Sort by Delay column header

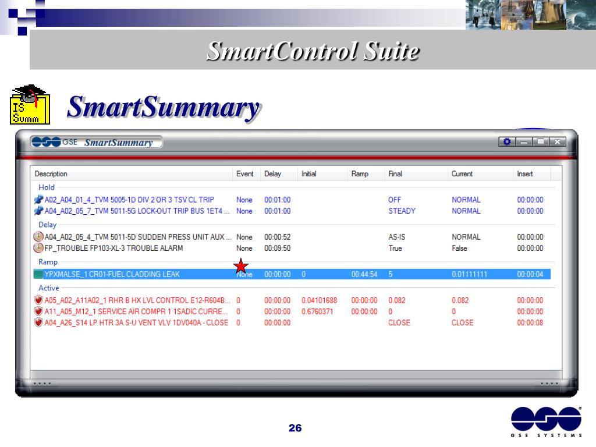coord(279,173)
